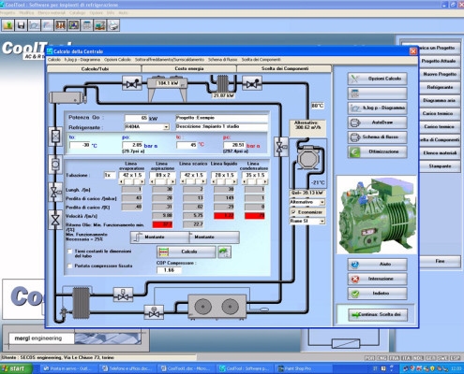
Task: Click the compressor photo thumbnail
Action: point(377,215)
